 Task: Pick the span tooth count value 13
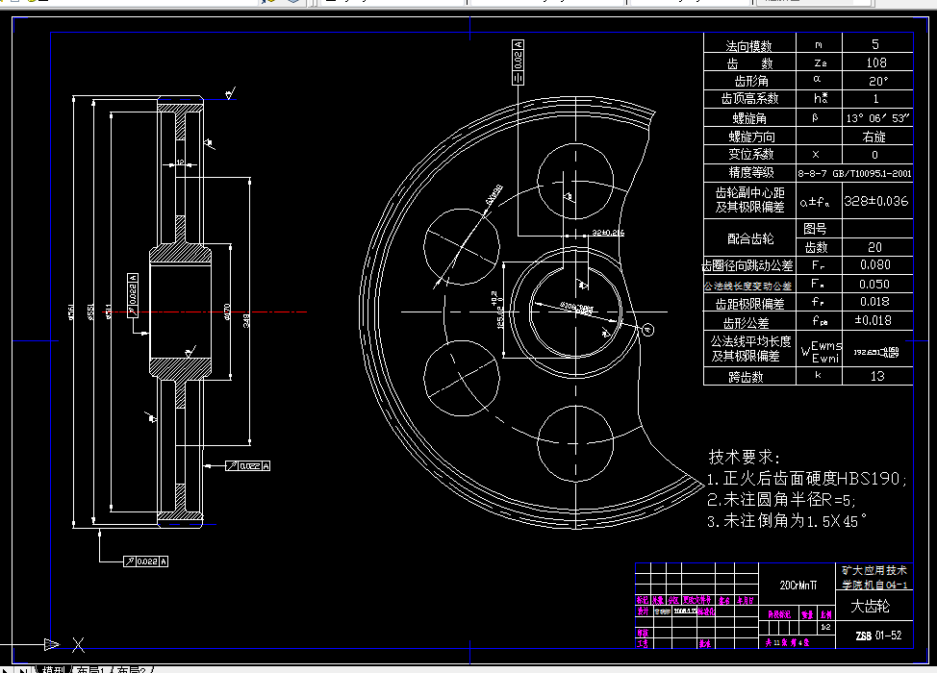pyautogui.click(x=876, y=376)
